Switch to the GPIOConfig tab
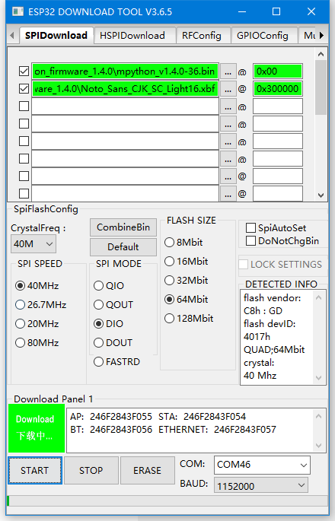The image size is (335, 521). 263,36
